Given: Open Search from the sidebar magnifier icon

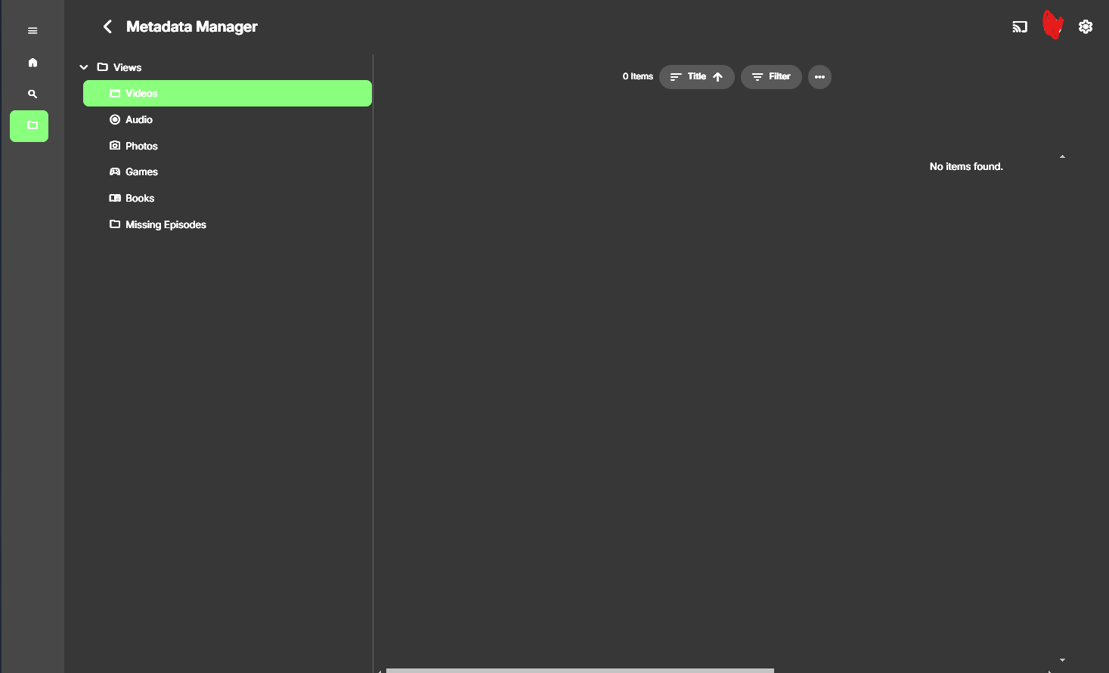Looking at the screenshot, I should pyautogui.click(x=33, y=94).
